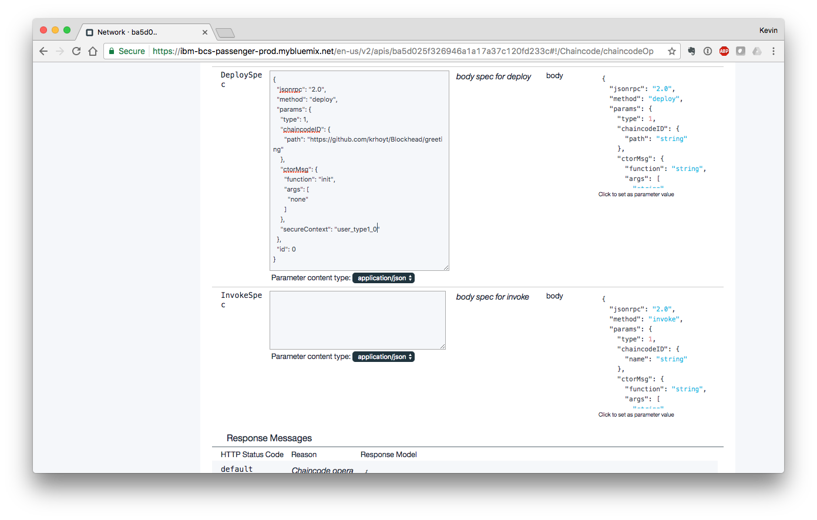Click "method": "invoke" in example JSON
817x520 pixels.
pyautogui.click(x=646, y=319)
